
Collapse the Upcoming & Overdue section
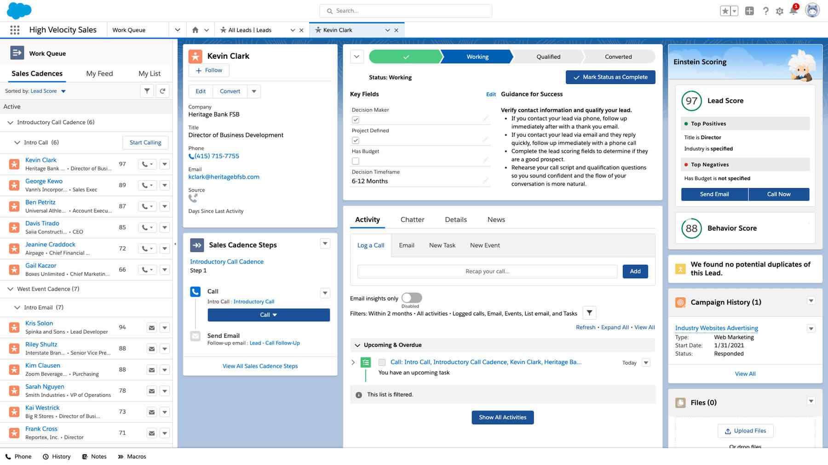pos(357,345)
